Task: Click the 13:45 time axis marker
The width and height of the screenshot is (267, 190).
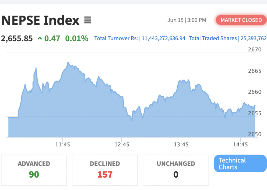Action: (181, 145)
